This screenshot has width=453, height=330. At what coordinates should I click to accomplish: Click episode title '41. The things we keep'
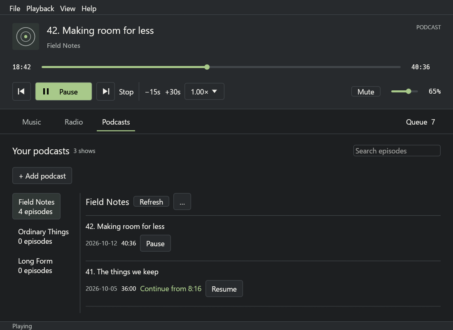(x=122, y=271)
